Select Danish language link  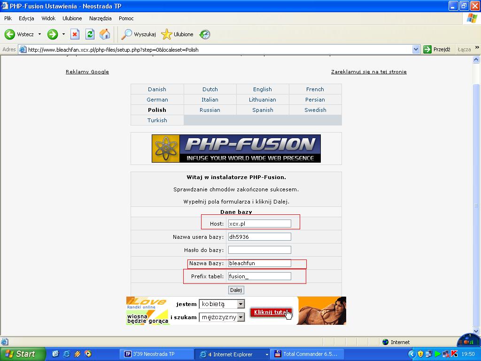(157, 89)
